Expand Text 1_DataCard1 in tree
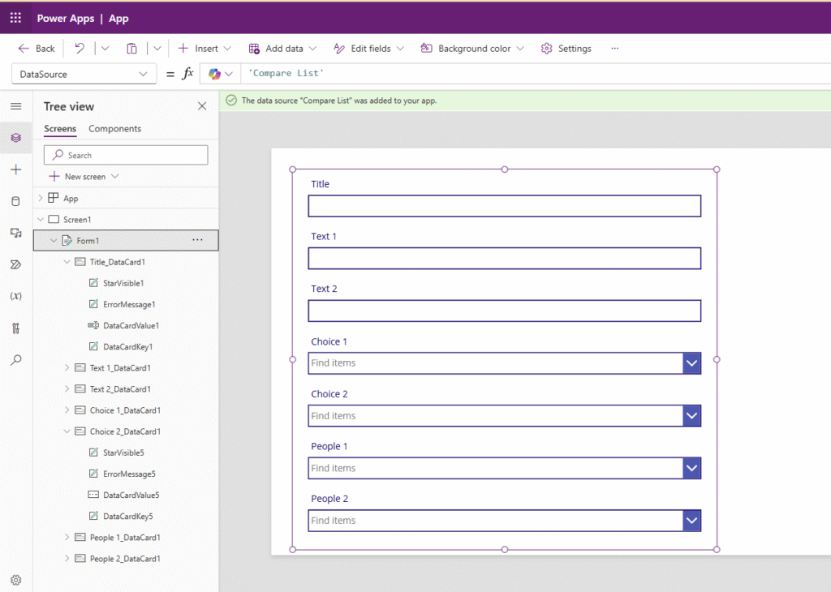The width and height of the screenshot is (831, 592). pos(67,367)
